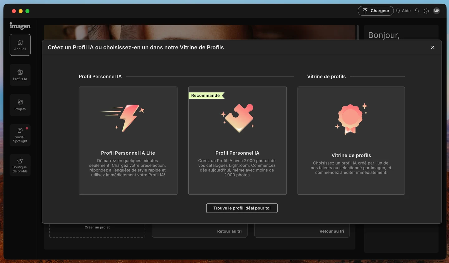Click the red macOS close window button
Viewport: 449px width, 263px height.
pos(14,11)
